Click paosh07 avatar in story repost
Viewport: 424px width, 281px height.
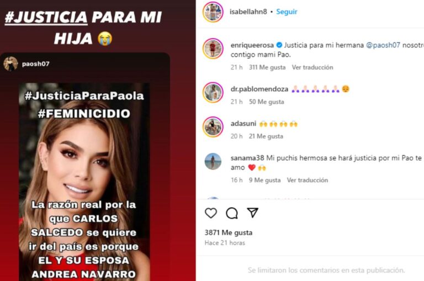pos(10,64)
